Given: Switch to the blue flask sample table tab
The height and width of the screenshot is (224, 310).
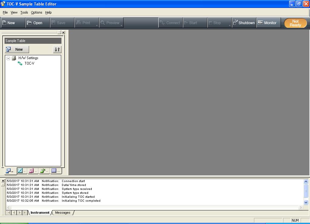Looking at the screenshot, I should pos(9,171).
